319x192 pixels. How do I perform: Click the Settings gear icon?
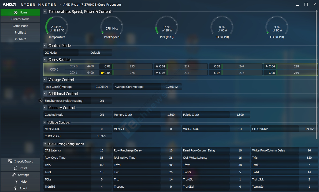pos(14,175)
